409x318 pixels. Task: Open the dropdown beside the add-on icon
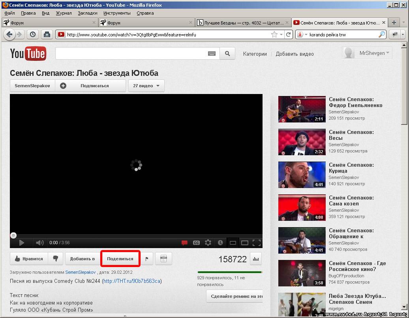403,34
